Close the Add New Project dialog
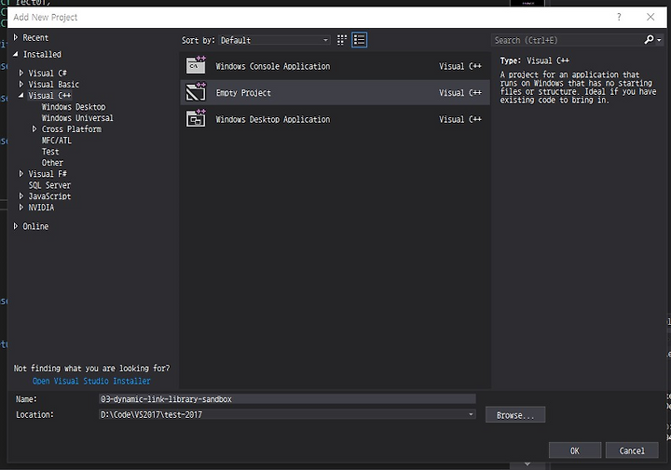The width and height of the screenshot is (671, 470). pyautogui.click(x=650, y=17)
